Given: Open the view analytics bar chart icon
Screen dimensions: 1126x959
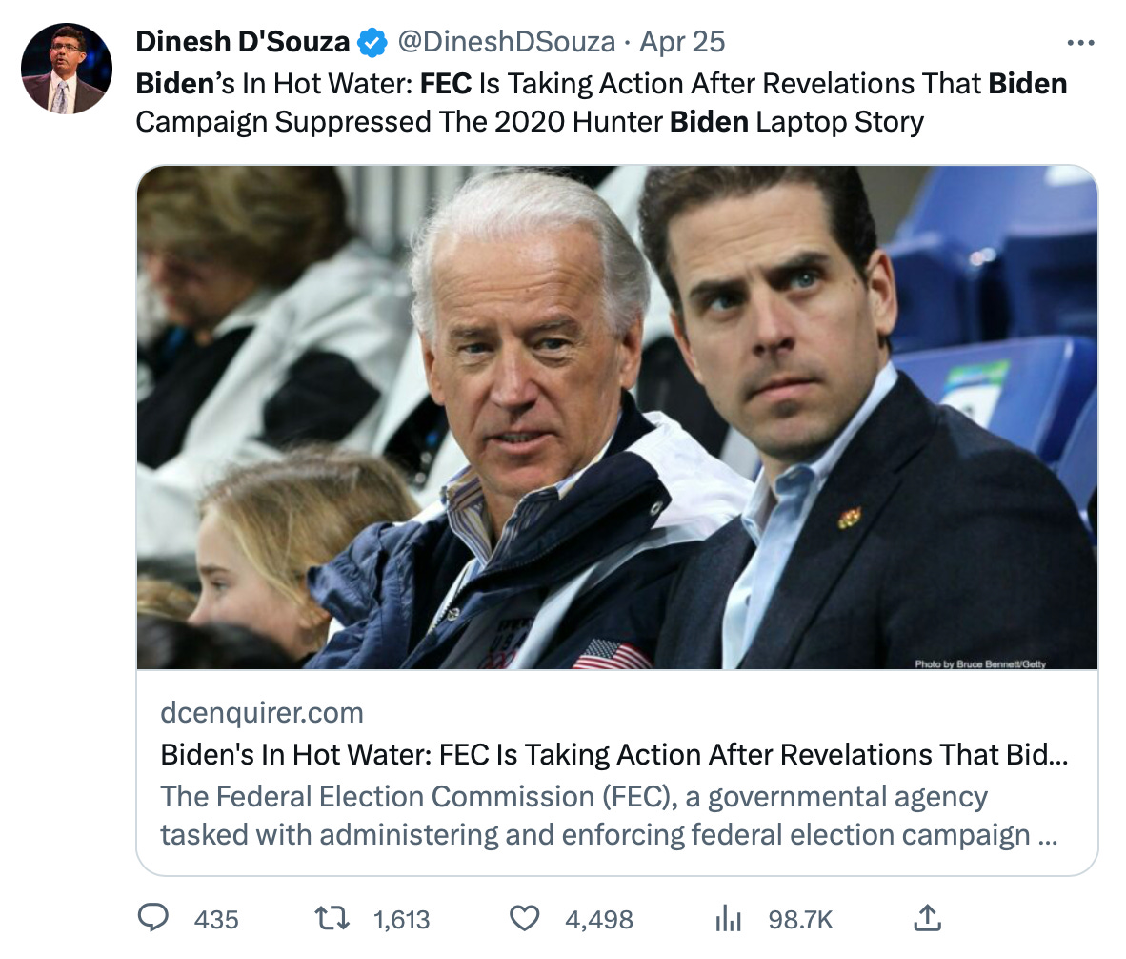Looking at the screenshot, I should 728,918.
